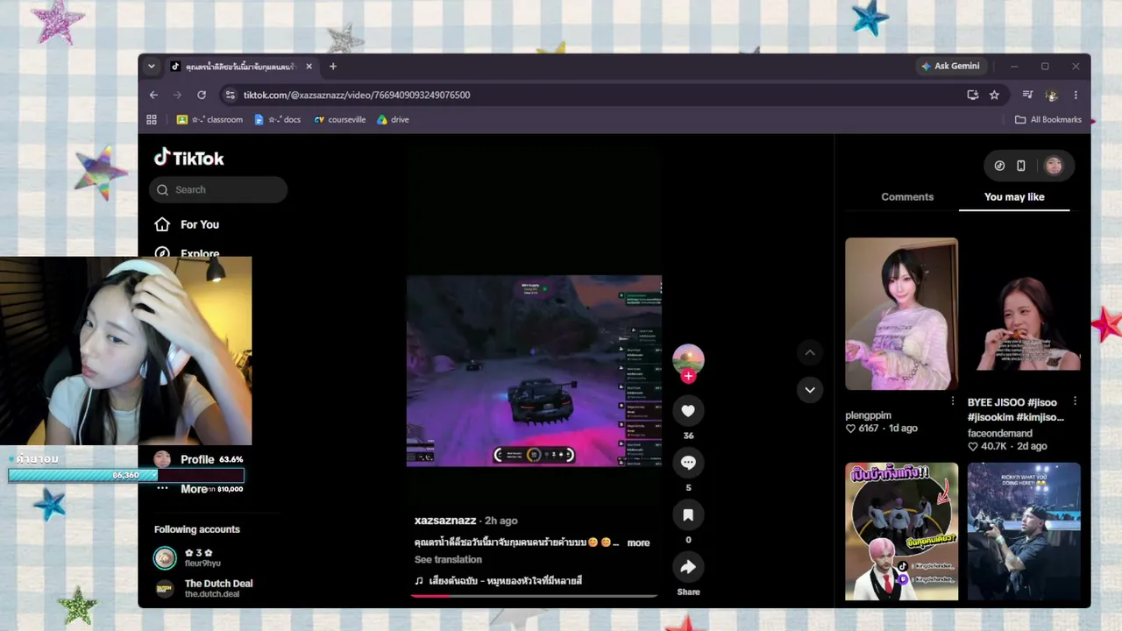View site information icon beside the URL
The height and width of the screenshot is (631, 1122).
pyautogui.click(x=230, y=95)
